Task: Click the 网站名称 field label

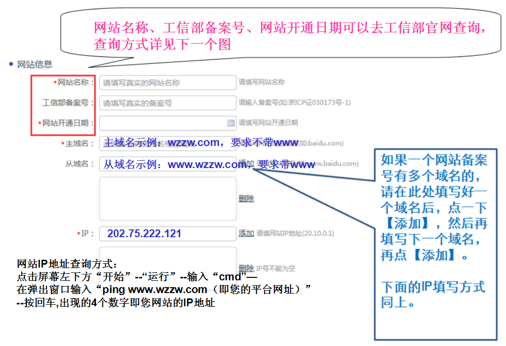Action: point(73,82)
